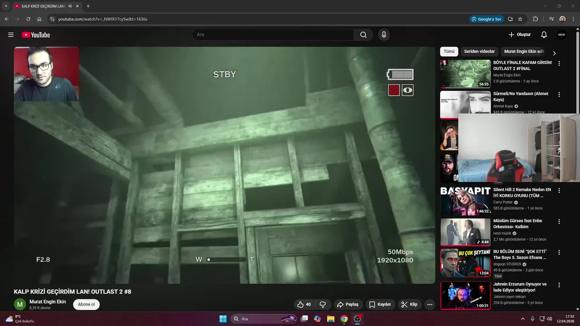Open Chrome media controls icon
The height and width of the screenshot is (326, 580).
tap(551, 19)
